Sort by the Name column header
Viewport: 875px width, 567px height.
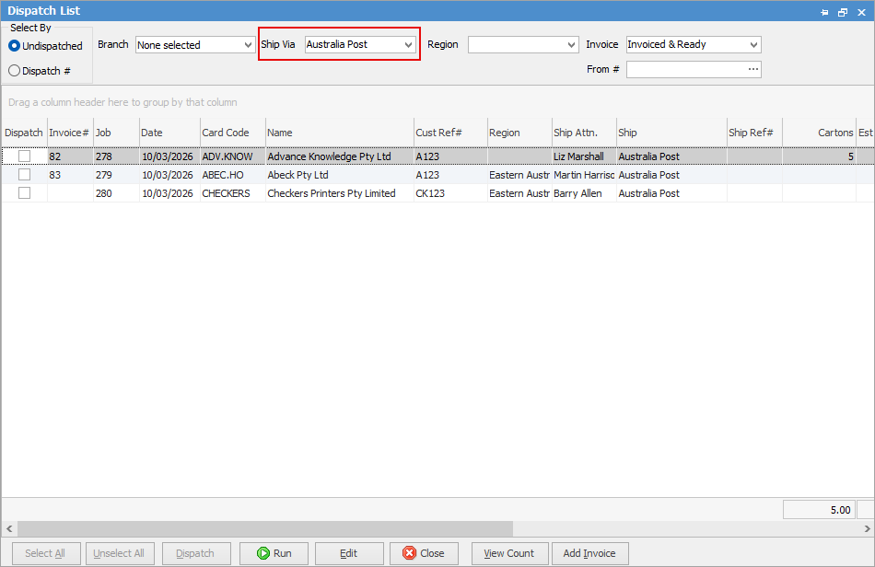click(340, 133)
